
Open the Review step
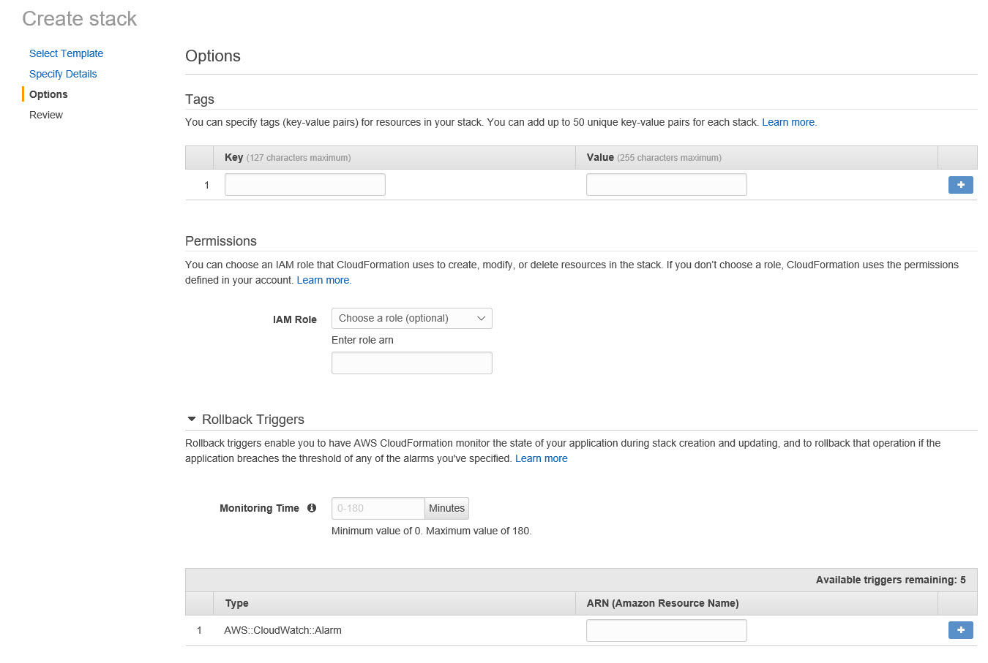tap(46, 115)
